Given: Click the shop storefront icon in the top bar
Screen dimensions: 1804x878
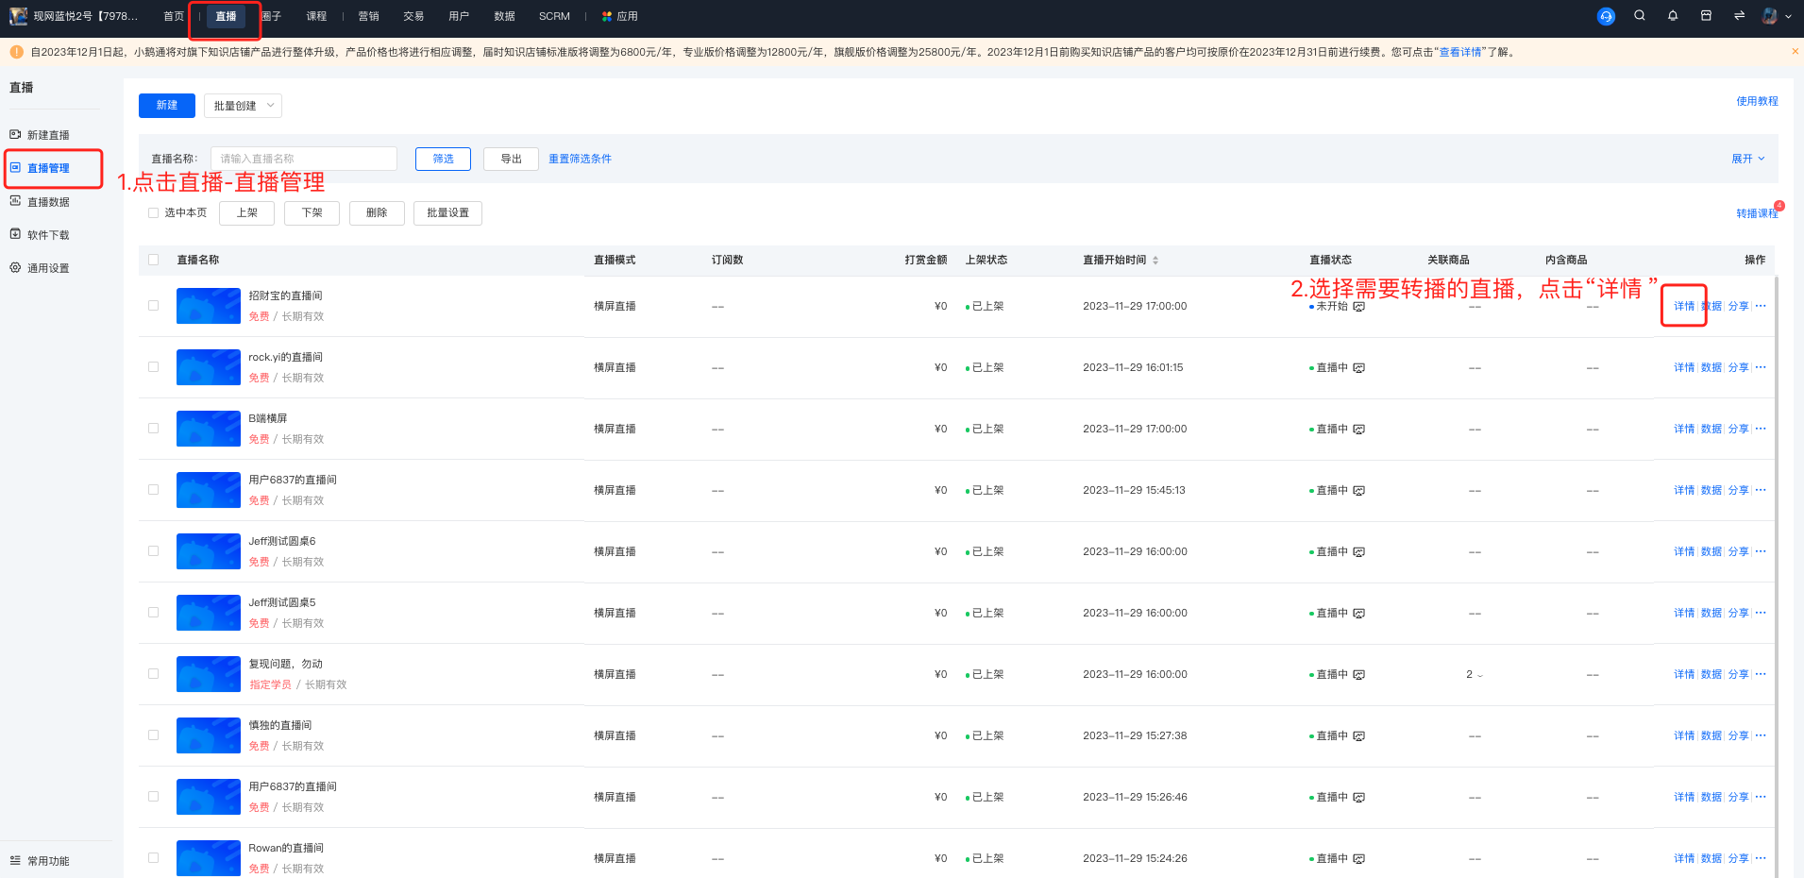Looking at the screenshot, I should click(1706, 15).
